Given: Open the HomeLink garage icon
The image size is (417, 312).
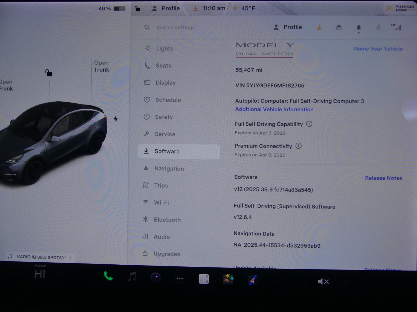Looking at the screenshot, I should [339, 27].
